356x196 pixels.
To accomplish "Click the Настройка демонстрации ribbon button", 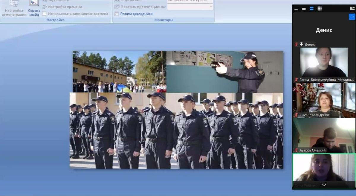I will point(14,9).
